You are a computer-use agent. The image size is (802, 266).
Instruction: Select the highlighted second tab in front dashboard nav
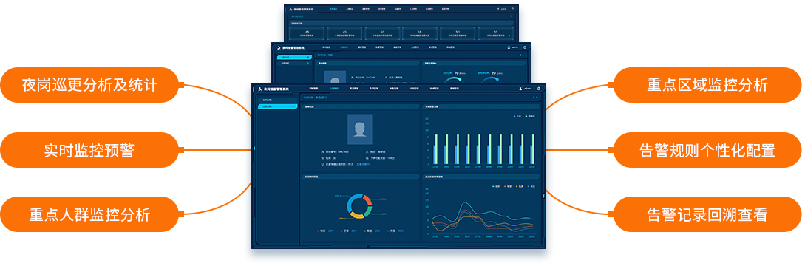coord(333,89)
